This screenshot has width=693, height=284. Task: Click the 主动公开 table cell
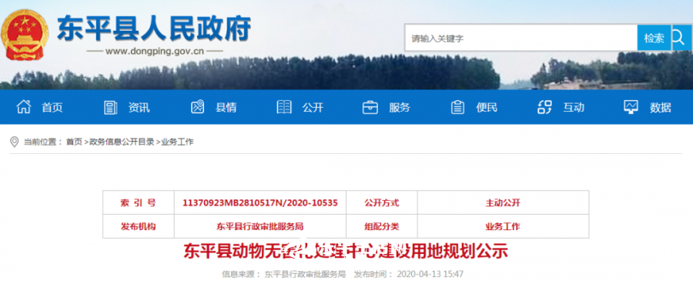[503, 202]
